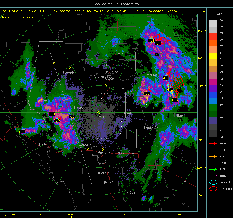This screenshot has width=233, height=218.
Task: Click the yellow diamond marker above RockyMH
Action: (69, 68)
